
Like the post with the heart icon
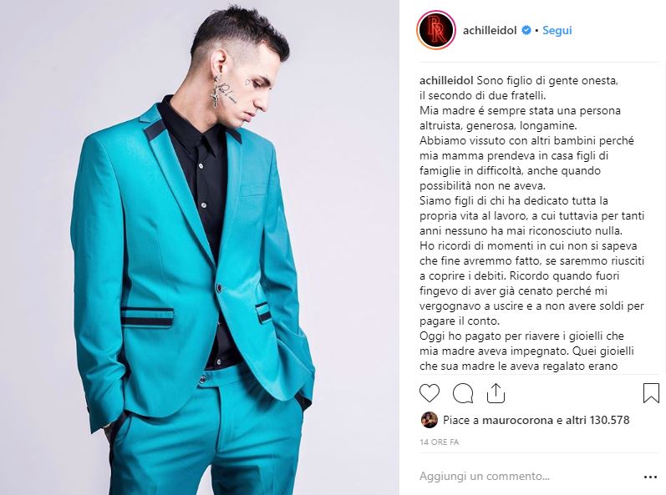point(430,393)
